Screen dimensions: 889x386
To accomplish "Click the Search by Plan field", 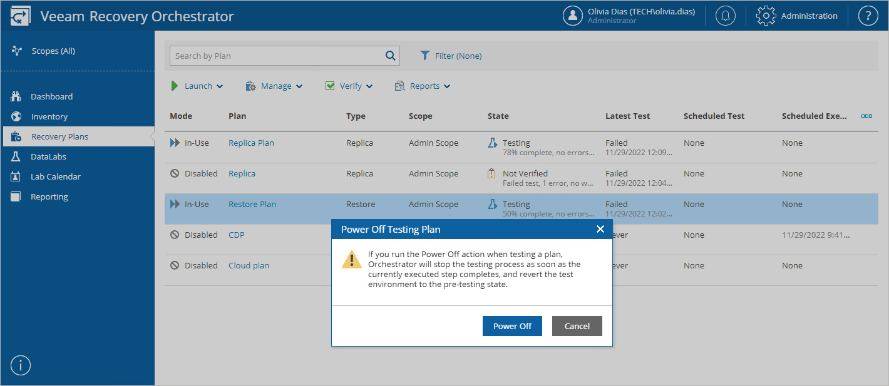I will (x=275, y=56).
